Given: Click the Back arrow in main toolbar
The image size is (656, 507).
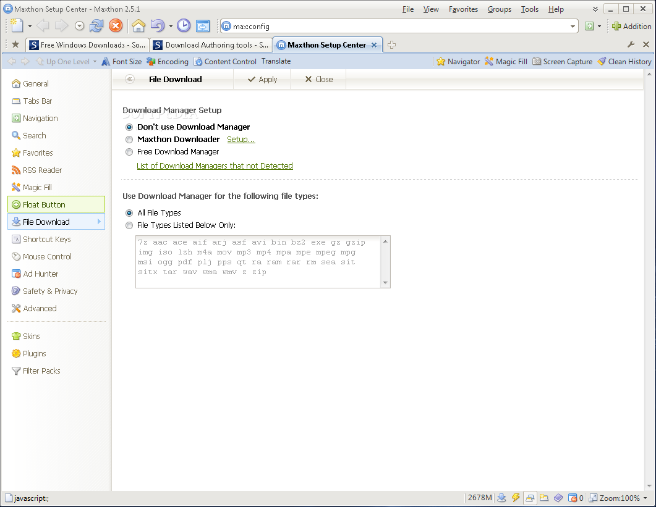Looking at the screenshot, I should [x=43, y=26].
